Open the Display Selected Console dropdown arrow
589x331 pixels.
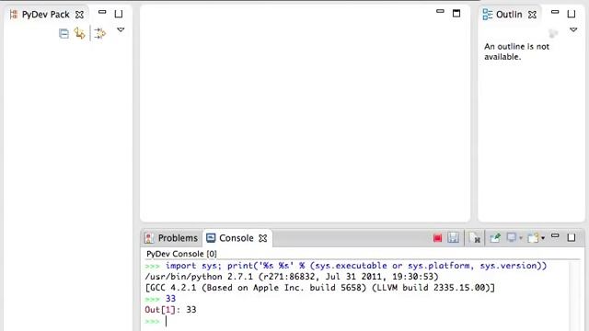521,238
